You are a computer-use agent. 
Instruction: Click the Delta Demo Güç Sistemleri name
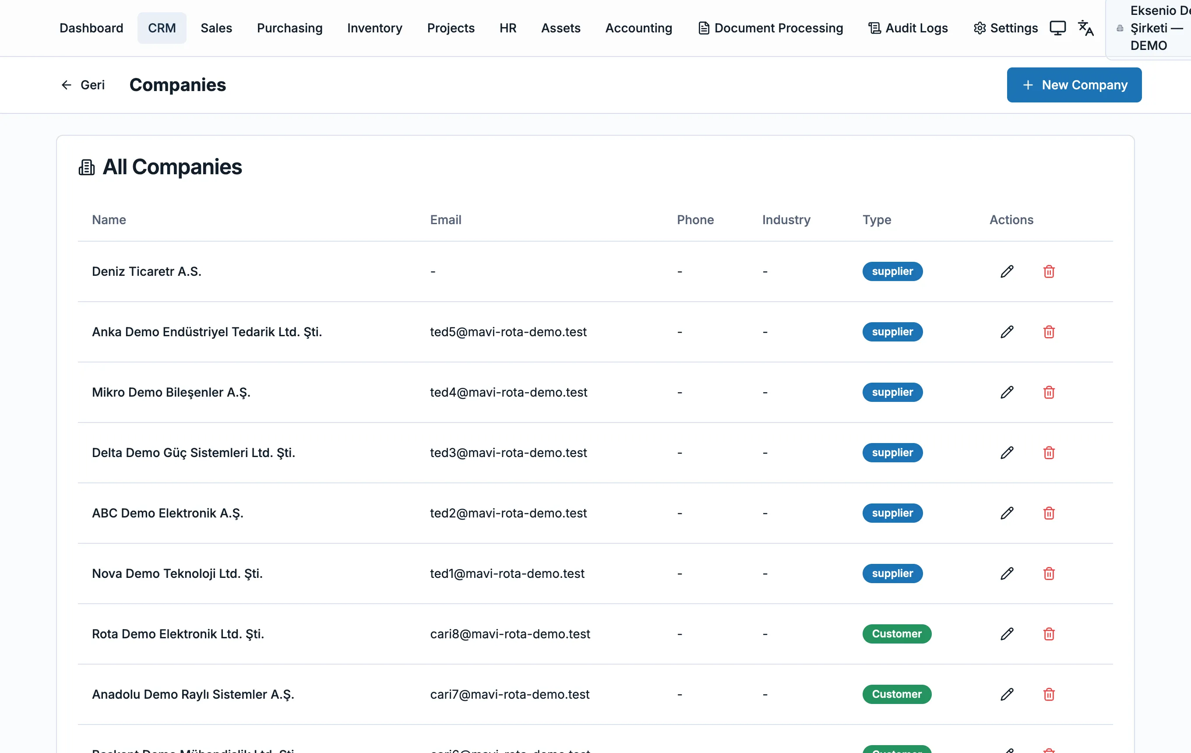click(x=194, y=452)
